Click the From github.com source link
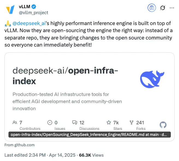 [19, 145]
